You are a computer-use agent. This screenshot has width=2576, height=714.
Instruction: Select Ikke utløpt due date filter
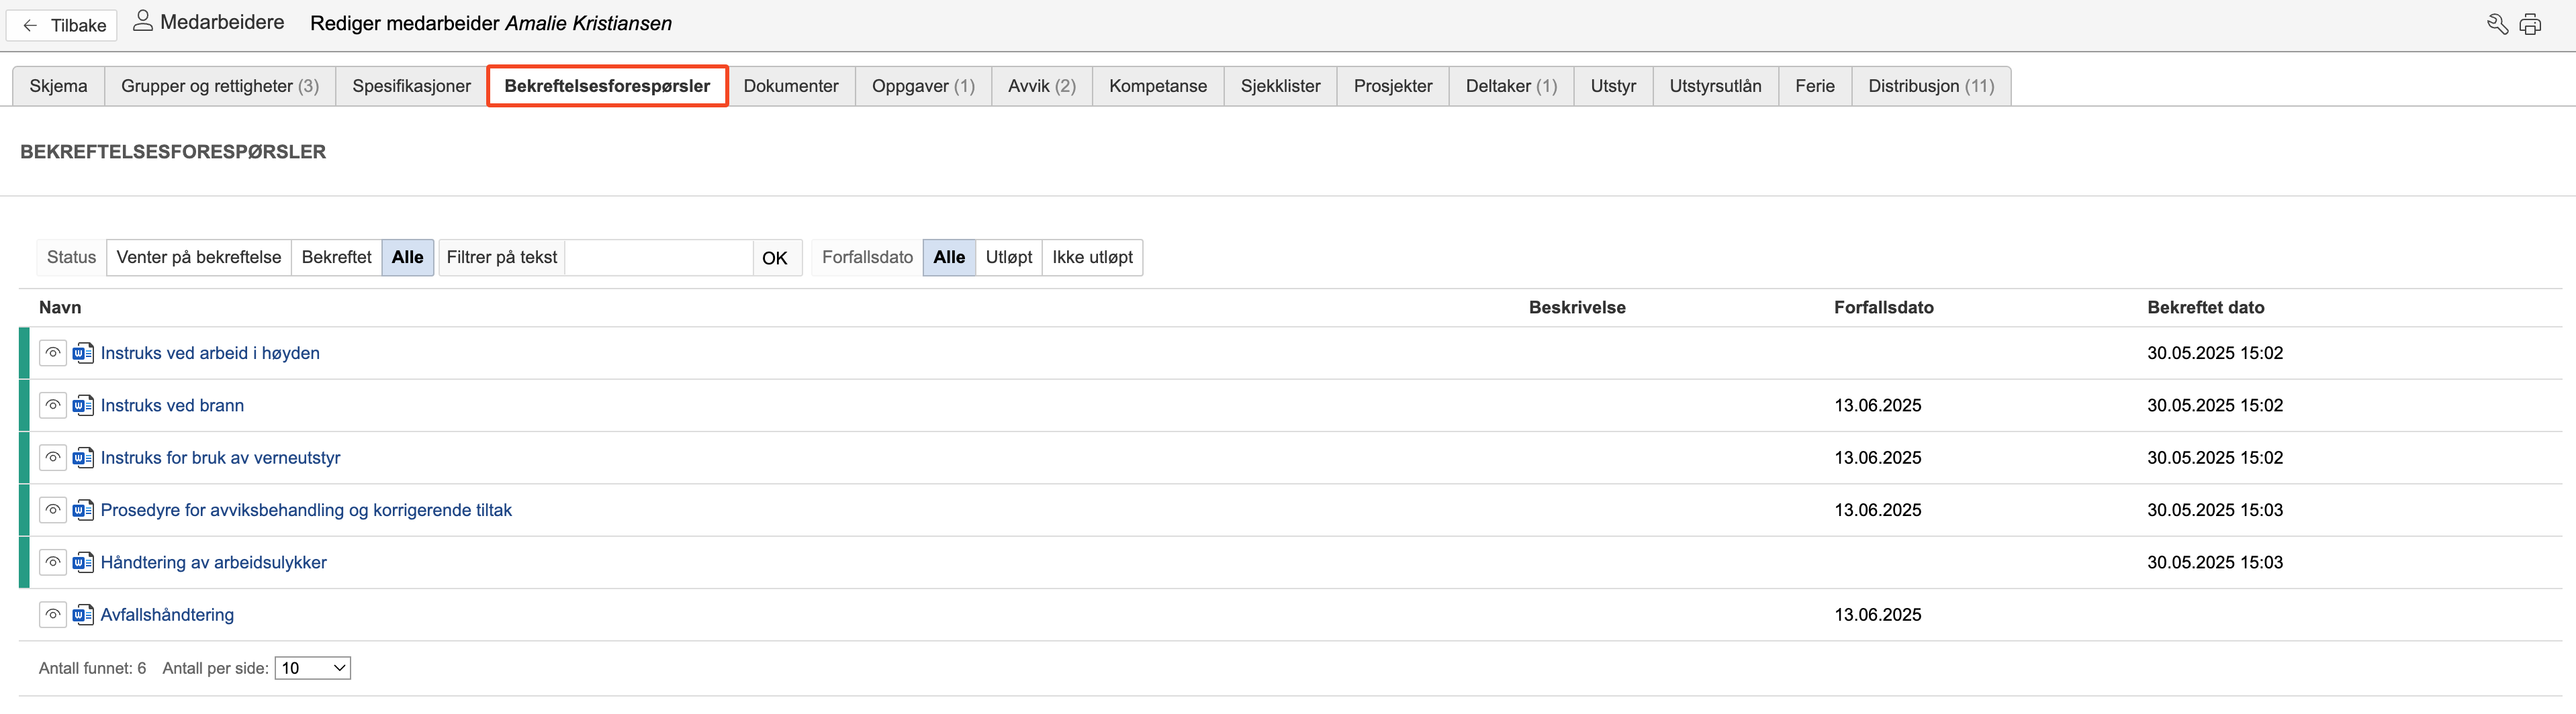coord(1092,258)
